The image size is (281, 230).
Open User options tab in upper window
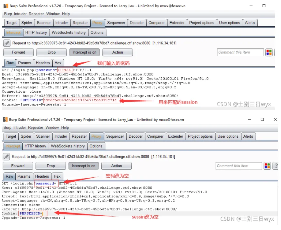229,23
